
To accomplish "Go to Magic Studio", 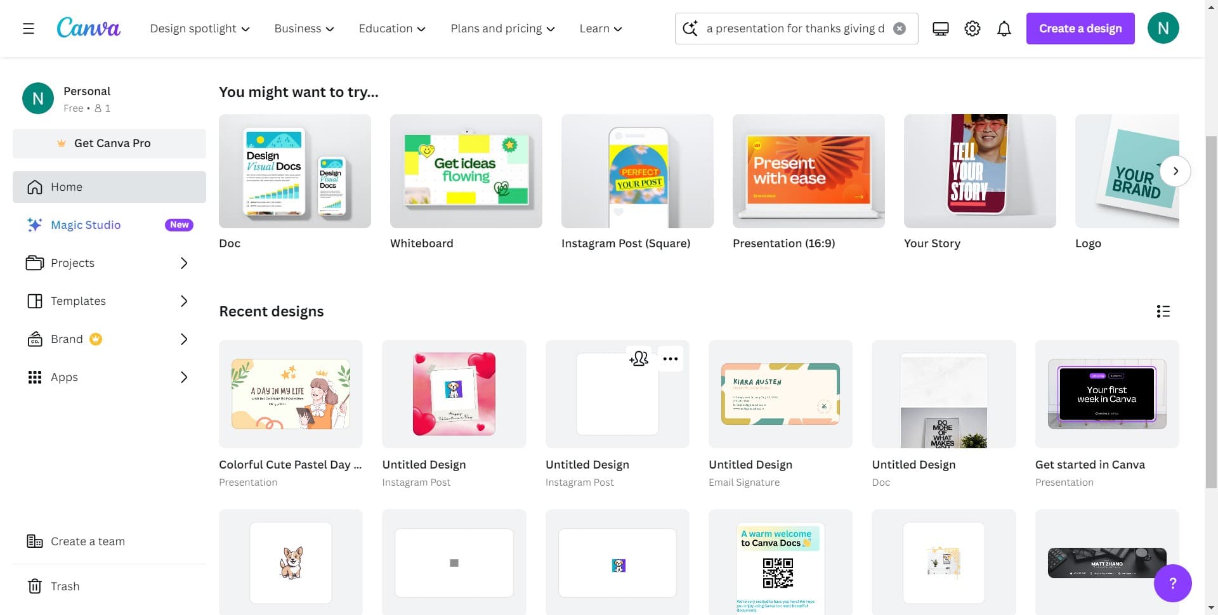I will coord(86,225).
